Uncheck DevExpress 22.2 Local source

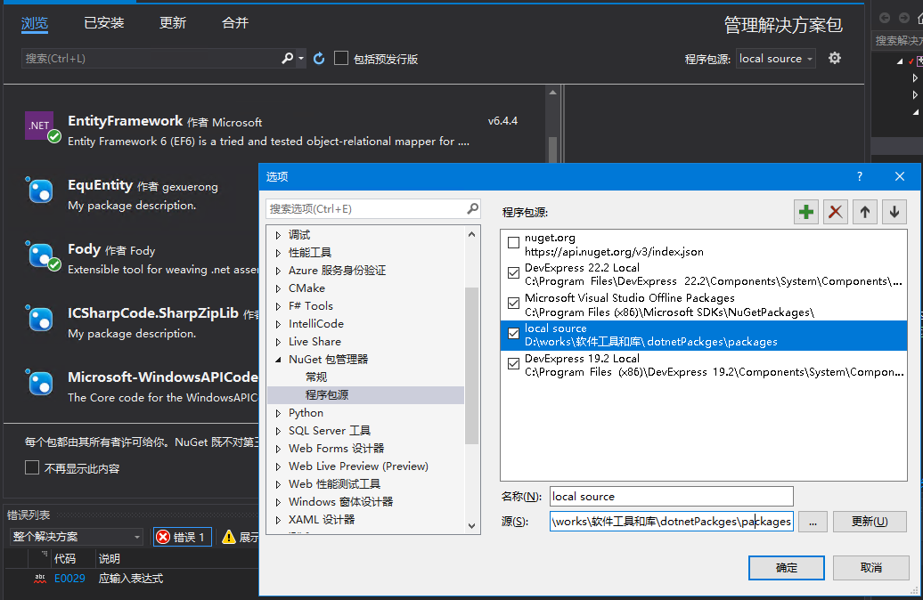[x=513, y=272]
